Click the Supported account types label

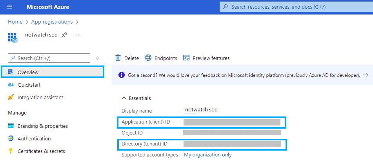tap(149, 155)
